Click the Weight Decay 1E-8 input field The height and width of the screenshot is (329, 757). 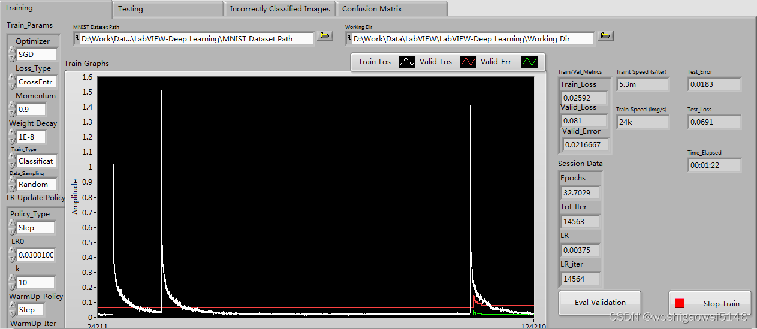[31, 137]
